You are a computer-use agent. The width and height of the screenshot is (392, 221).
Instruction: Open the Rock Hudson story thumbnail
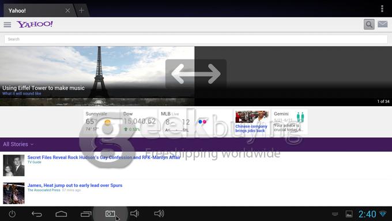point(14,165)
